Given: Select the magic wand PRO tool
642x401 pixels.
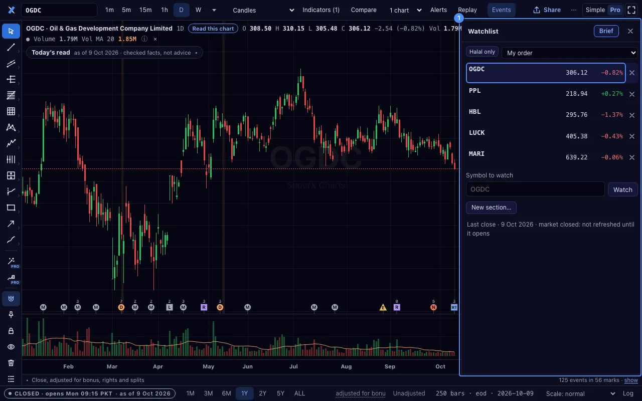Looking at the screenshot, I should click(x=11, y=262).
